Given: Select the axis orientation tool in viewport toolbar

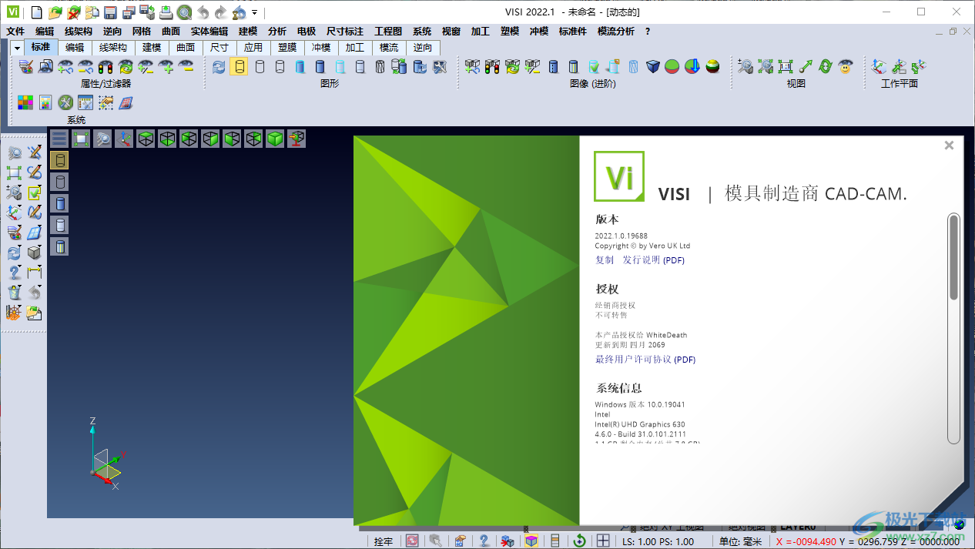Looking at the screenshot, I should 125,139.
